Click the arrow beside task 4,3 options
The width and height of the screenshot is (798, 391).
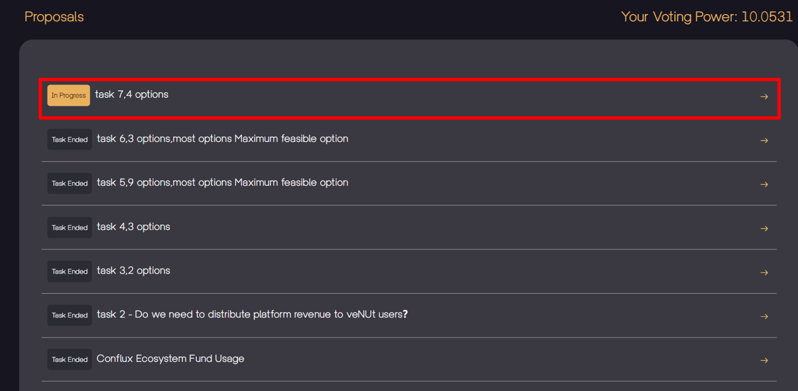(x=764, y=228)
